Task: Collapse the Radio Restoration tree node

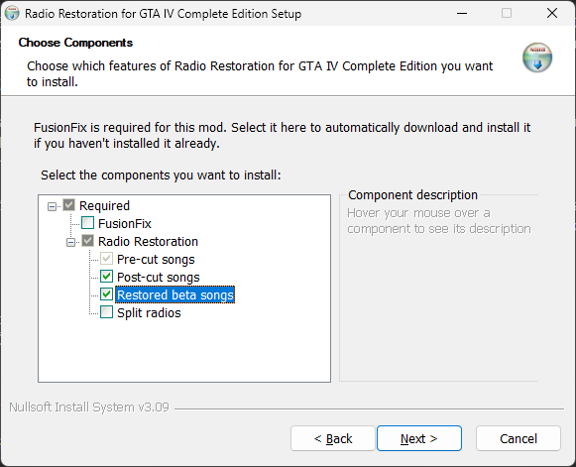Action: [70, 242]
